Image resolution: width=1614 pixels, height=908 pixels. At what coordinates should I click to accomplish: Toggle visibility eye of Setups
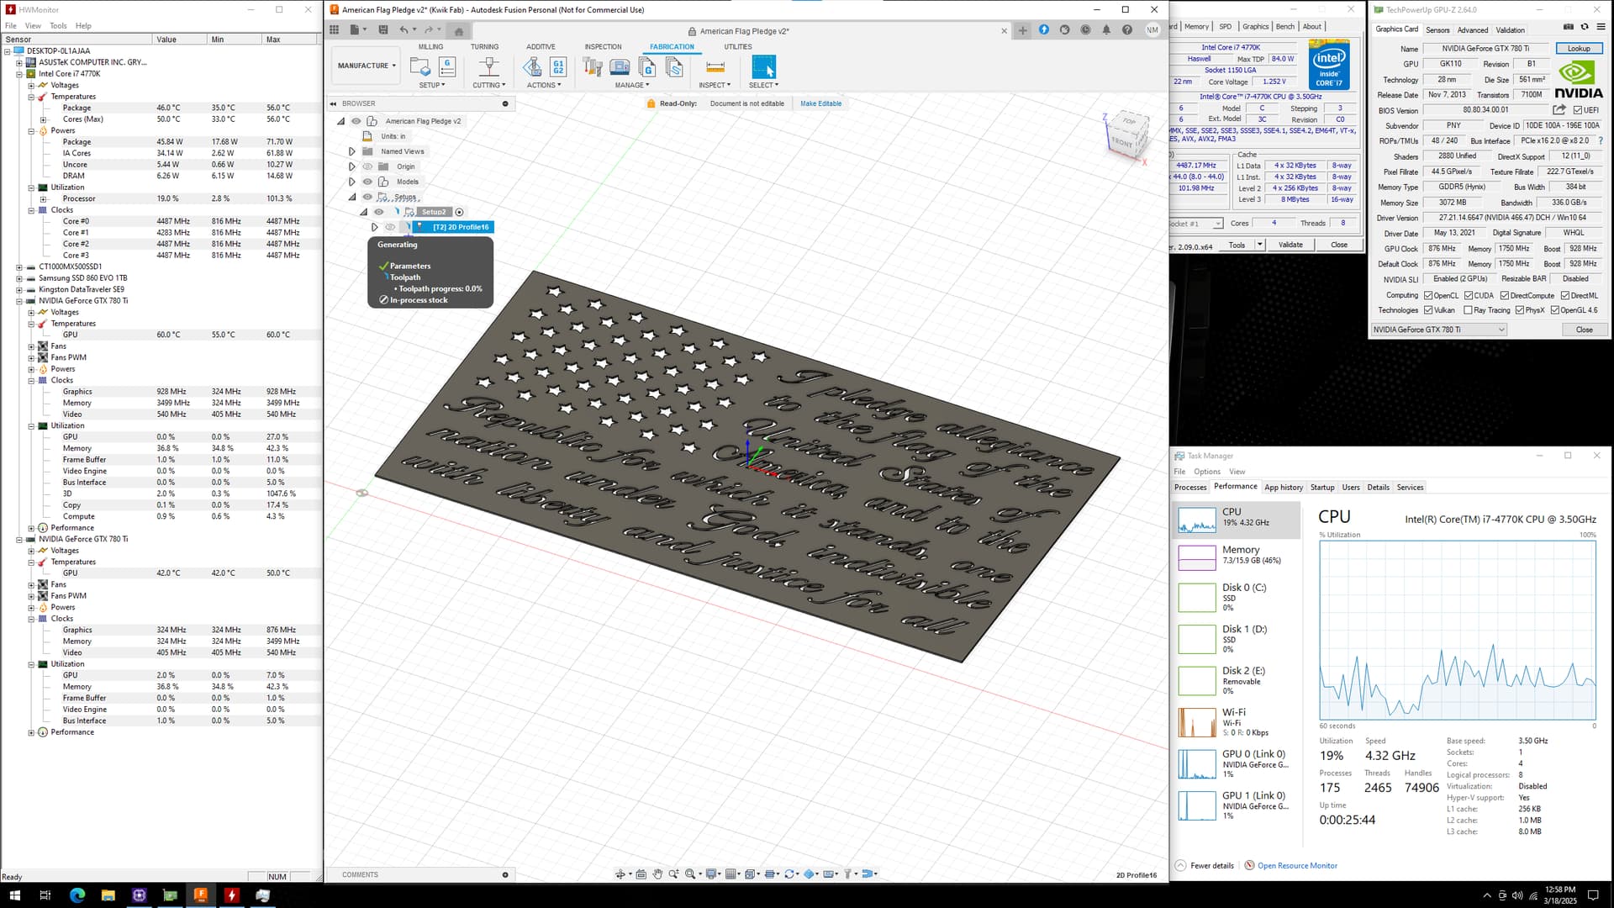pyautogui.click(x=367, y=197)
